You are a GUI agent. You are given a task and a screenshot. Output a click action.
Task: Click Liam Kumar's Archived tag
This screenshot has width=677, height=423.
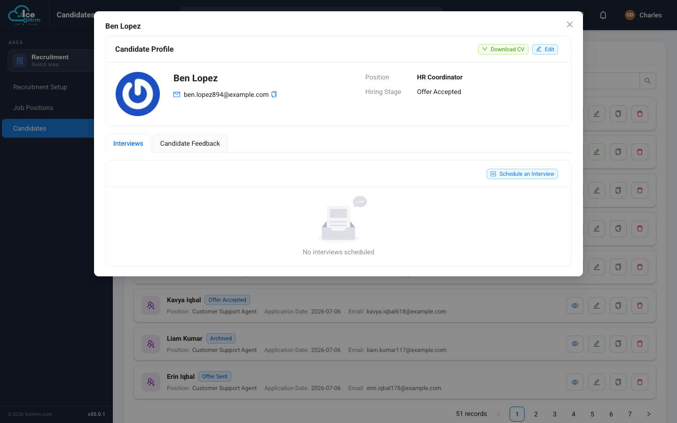(x=221, y=338)
